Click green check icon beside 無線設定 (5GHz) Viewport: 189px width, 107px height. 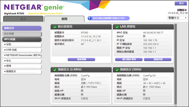tap(117, 70)
